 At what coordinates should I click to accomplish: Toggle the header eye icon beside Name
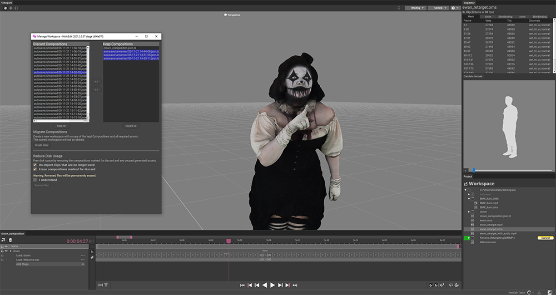pyautogui.click(x=6, y=246)
